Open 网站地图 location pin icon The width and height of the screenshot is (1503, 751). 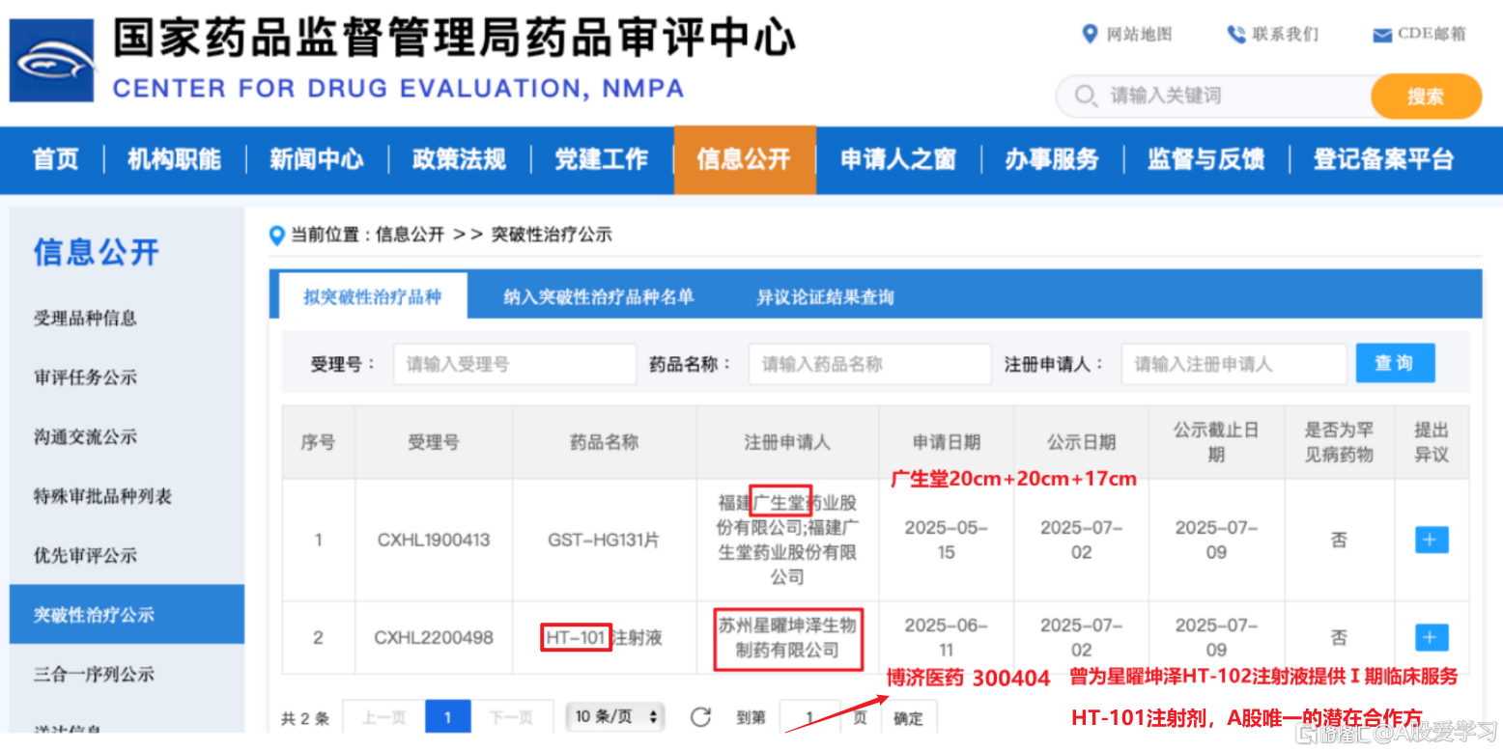pos(1090,34)
